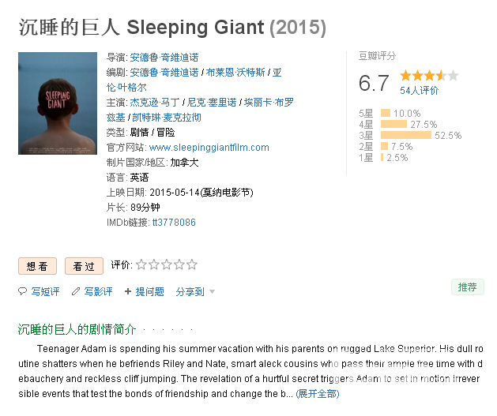Viewport: 497px width, 416px height.
Task: Click the speech bubble icon for 写短评
Action: pos(22,291)
